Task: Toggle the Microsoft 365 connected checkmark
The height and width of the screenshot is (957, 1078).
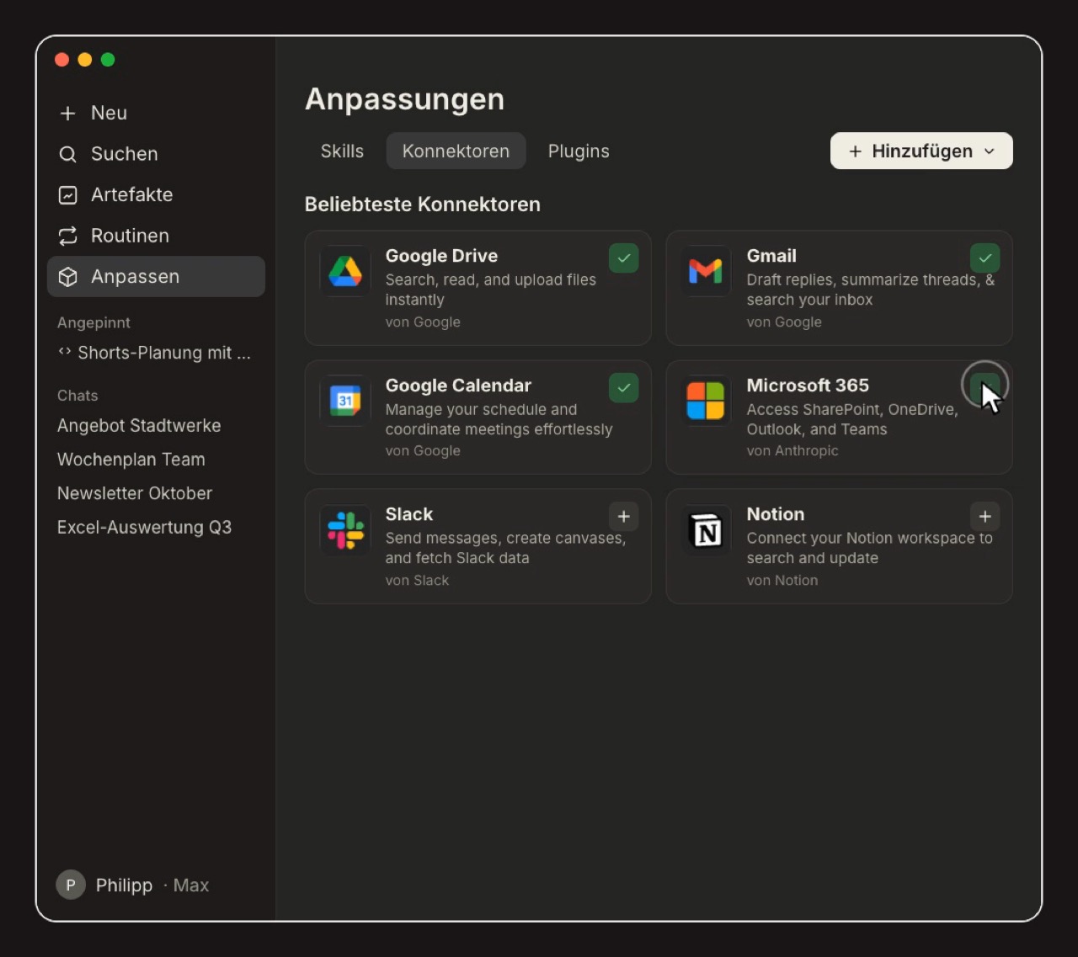Action: (x=985, y=388)
